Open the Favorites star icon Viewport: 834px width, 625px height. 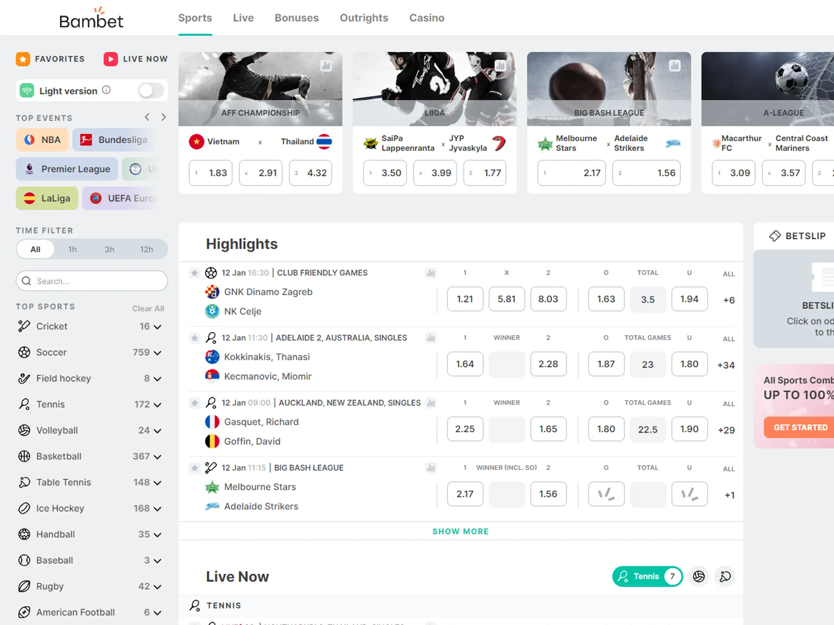click(23, 59)
